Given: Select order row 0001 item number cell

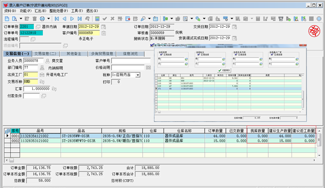Looking at the screenshot, I should [40, 136].
